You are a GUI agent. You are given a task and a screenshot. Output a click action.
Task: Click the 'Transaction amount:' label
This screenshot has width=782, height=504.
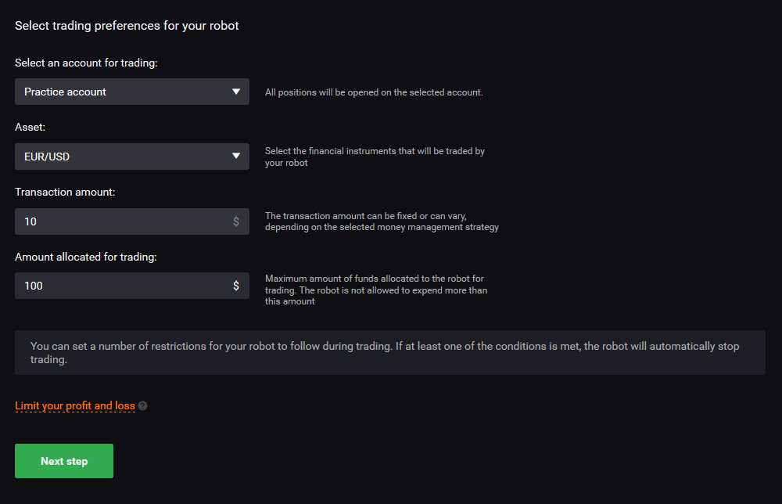(x=65, y=192)
